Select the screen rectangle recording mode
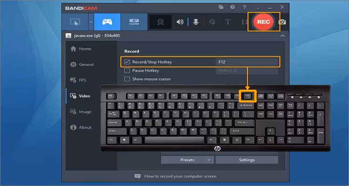The width and height of the screenshot is (349, 186). [75, 22]
